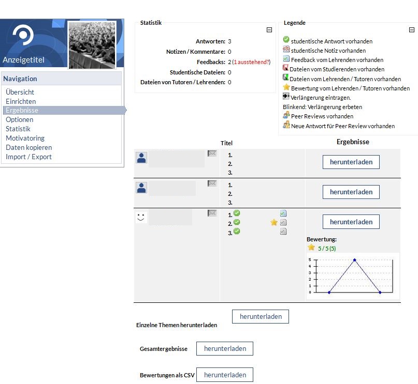Viewport: 418px width, 384px height.
Task: Toggle the feedback checkbox icon for title 1
Action: pos(283,213)
